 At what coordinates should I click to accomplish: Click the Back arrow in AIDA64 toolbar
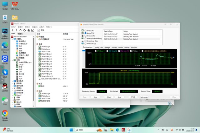(x=12, y=30)
